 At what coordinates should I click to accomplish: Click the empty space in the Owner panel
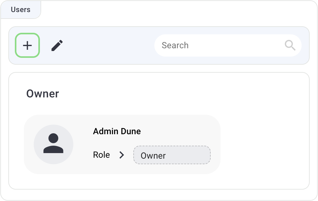[x=263, y=139]
